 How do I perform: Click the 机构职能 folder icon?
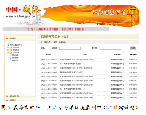(x=11, y=47)
